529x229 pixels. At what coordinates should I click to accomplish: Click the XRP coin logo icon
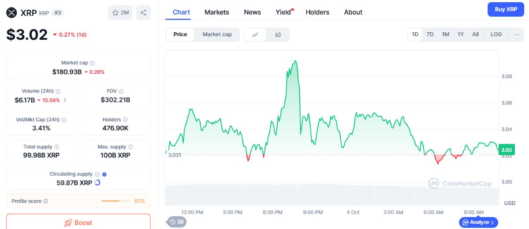[x=11, y=12]
